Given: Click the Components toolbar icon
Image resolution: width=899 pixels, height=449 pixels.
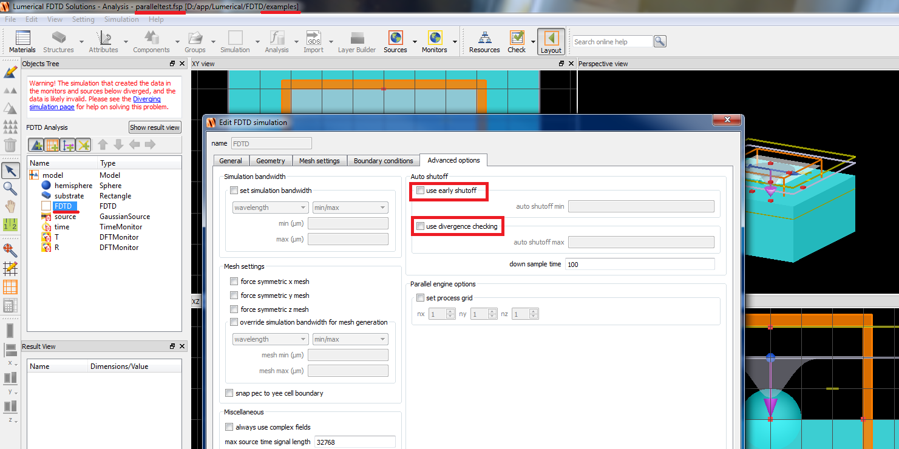Looking at the screenshot, I should coord(151,38).
